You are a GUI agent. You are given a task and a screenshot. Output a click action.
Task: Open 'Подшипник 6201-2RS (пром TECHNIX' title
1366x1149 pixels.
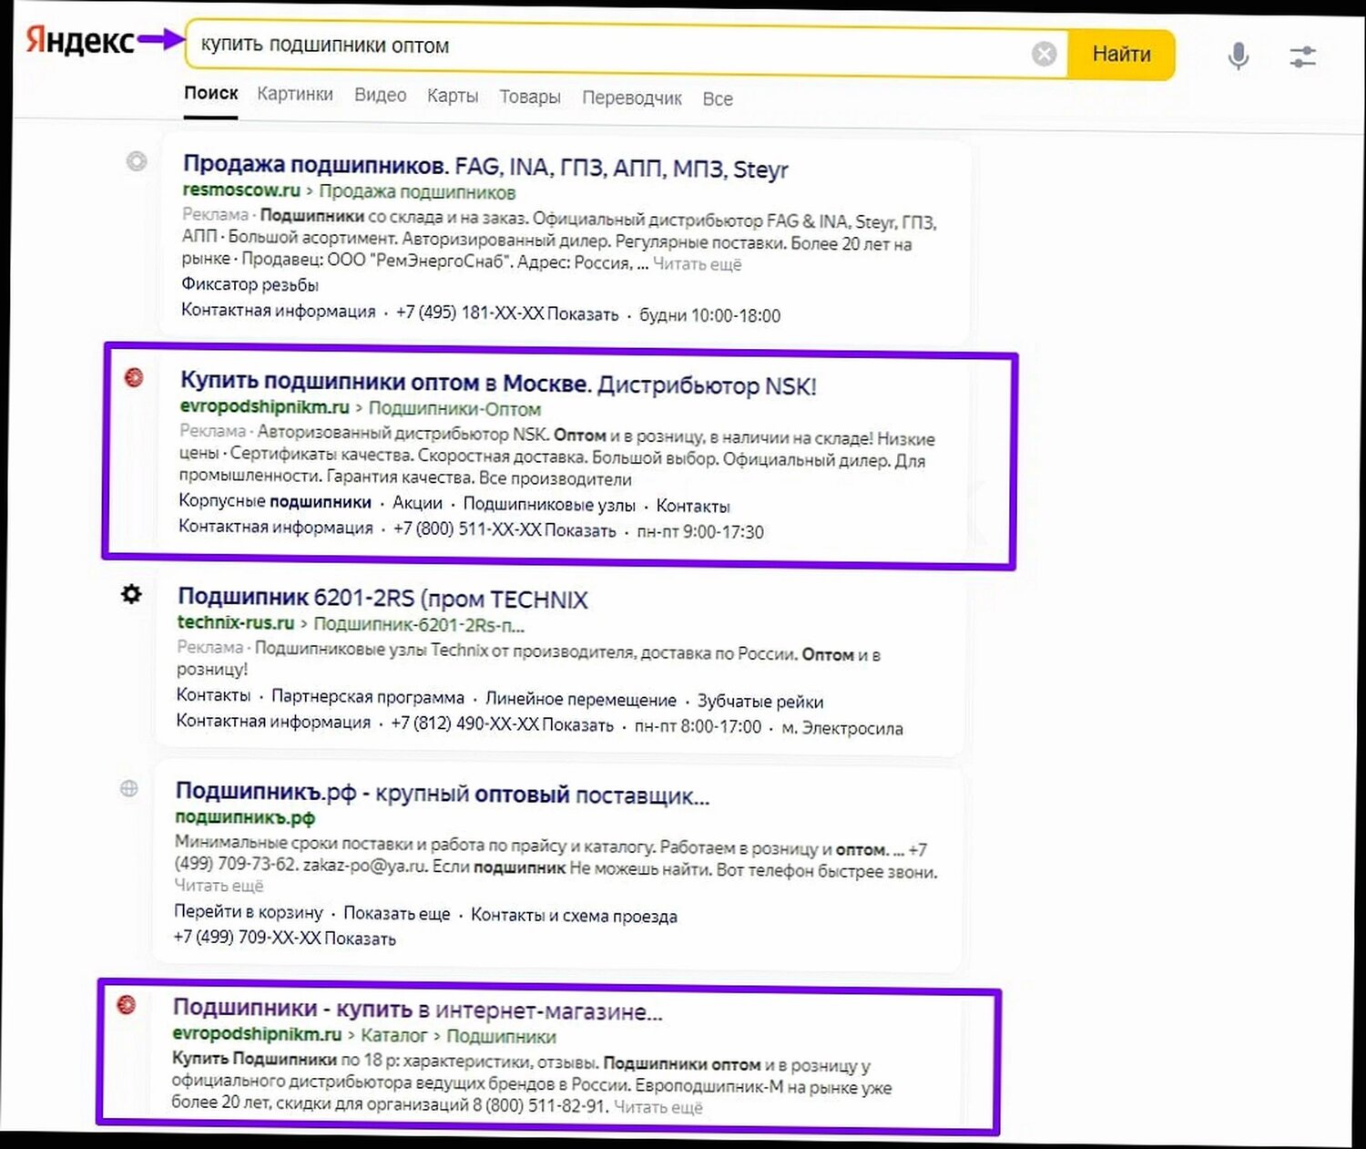[x=382, y=599]
